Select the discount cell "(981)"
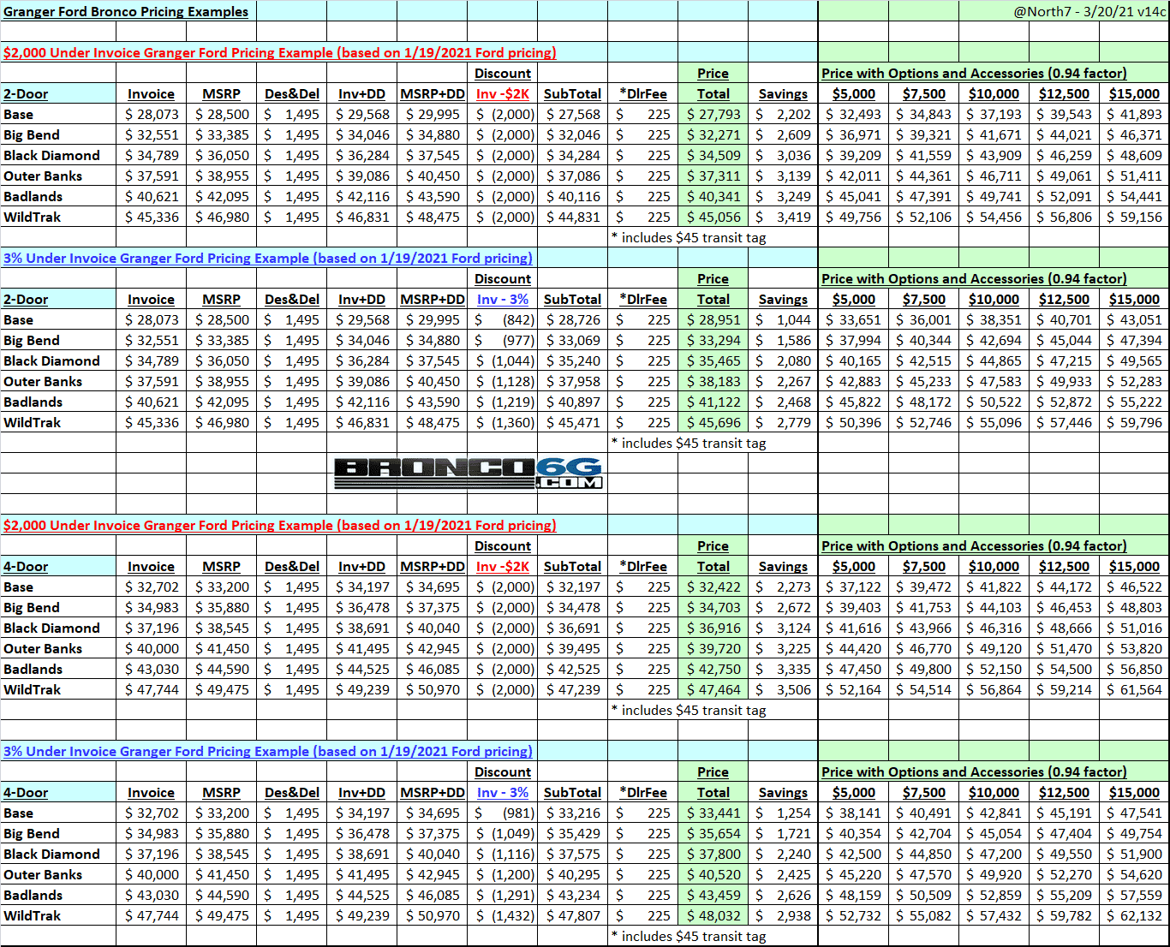Screen dimensions: 1170x947 point(503,813)
